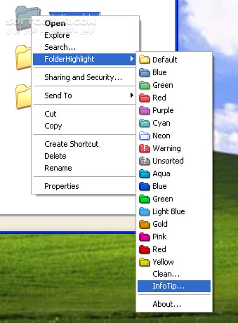Pick the Light Blue folder icon

[x=144, y=211]
